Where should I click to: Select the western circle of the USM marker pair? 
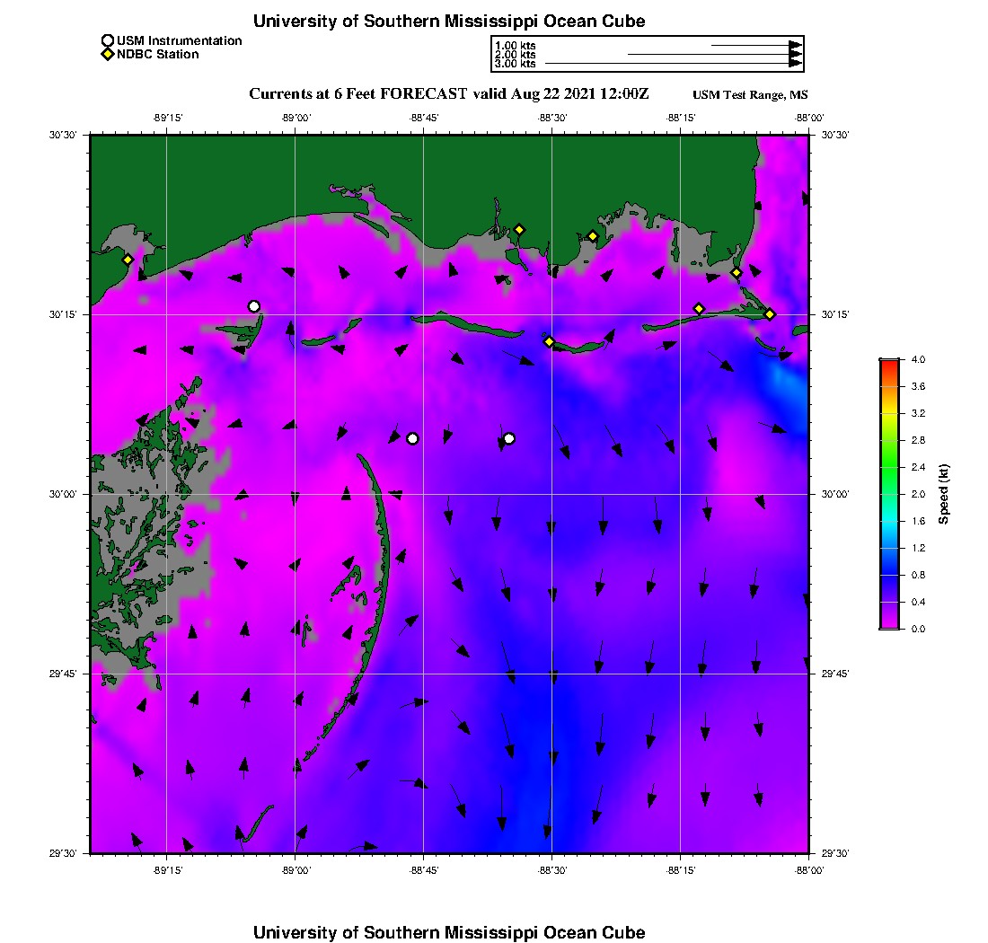412,438
